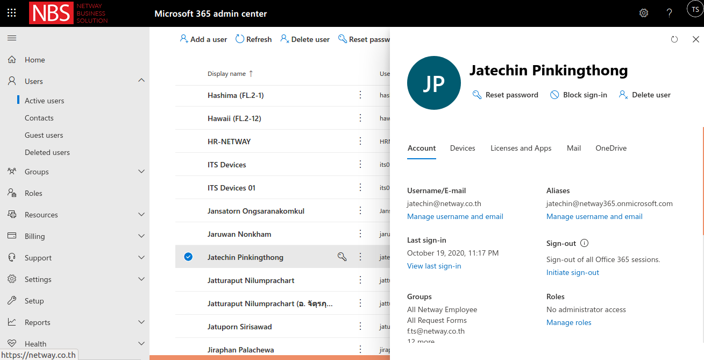
Task: Click the TS account avatar
Action: (x=694, y=9)
